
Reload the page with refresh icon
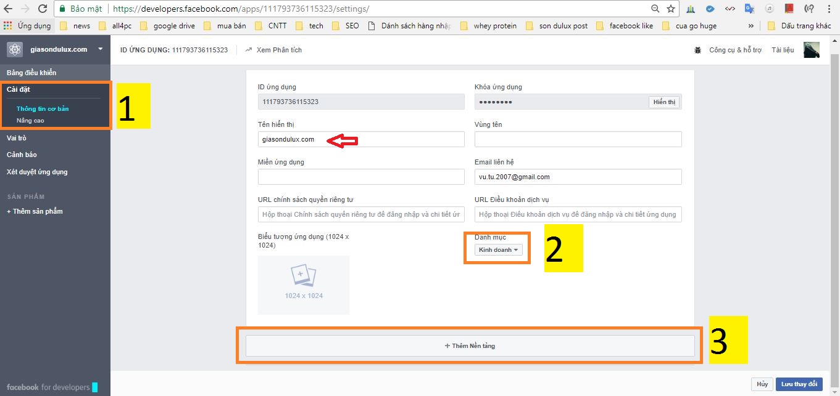point(43,9)
